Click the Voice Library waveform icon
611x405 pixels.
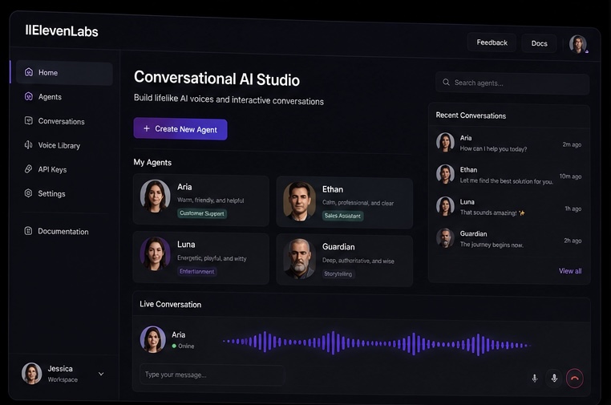(x=28, y=145)
